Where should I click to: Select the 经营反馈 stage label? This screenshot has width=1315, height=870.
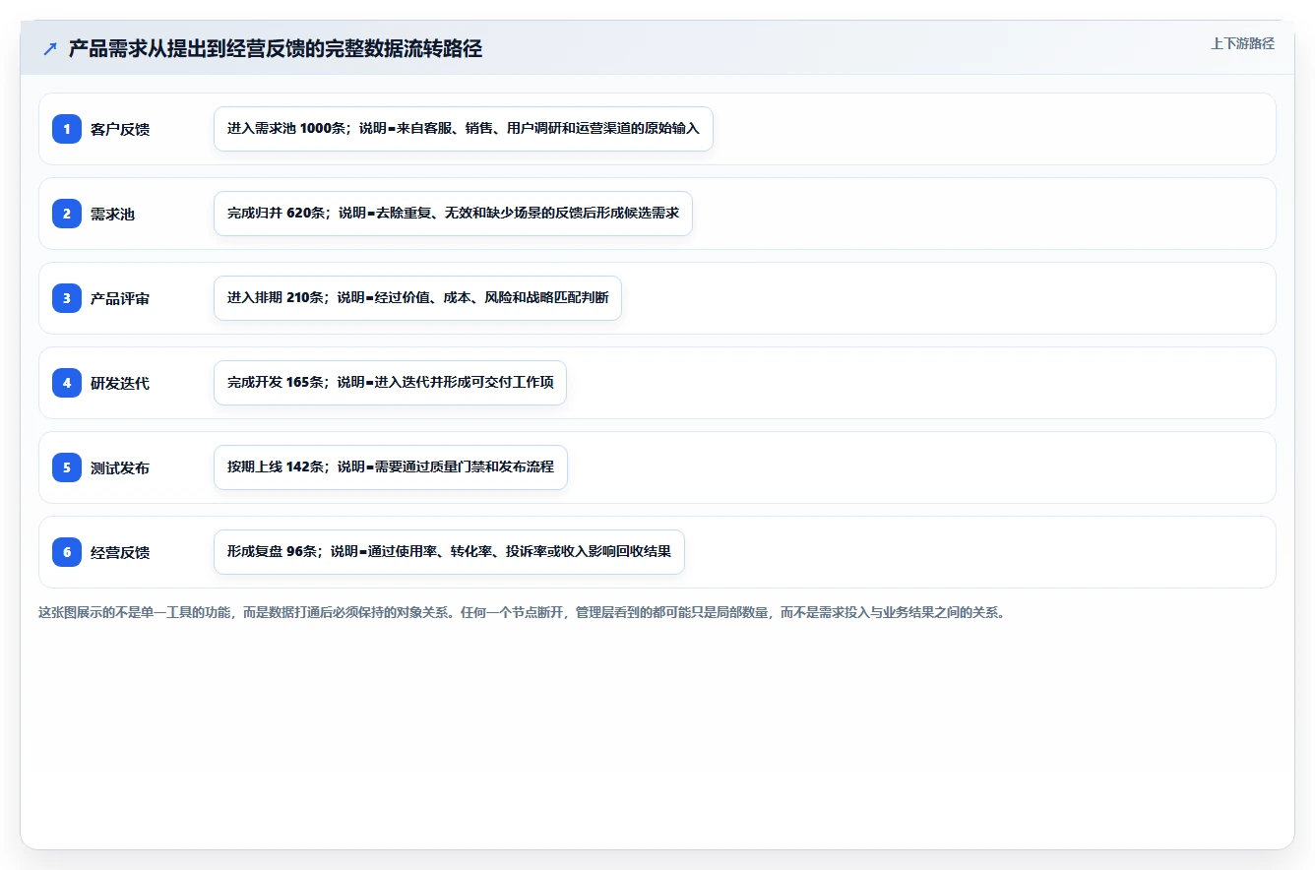point(120,552)
